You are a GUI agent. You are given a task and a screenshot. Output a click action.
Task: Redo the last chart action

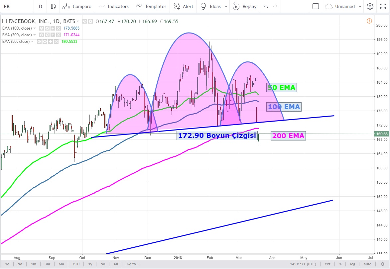tap(275, 6)
